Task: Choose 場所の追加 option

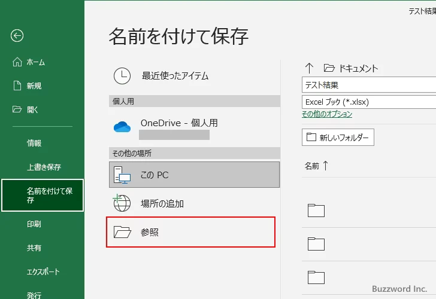Action: 195,203
